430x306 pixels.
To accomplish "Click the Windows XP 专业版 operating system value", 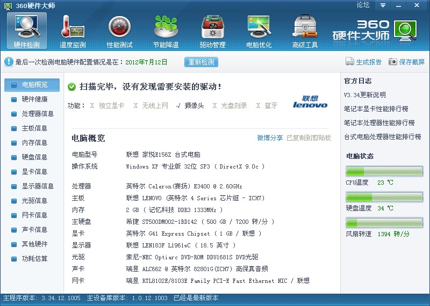I will pos(195,166).
